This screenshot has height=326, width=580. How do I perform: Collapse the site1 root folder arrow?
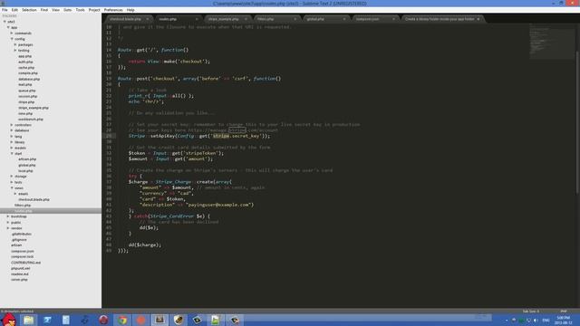[5, 22]
